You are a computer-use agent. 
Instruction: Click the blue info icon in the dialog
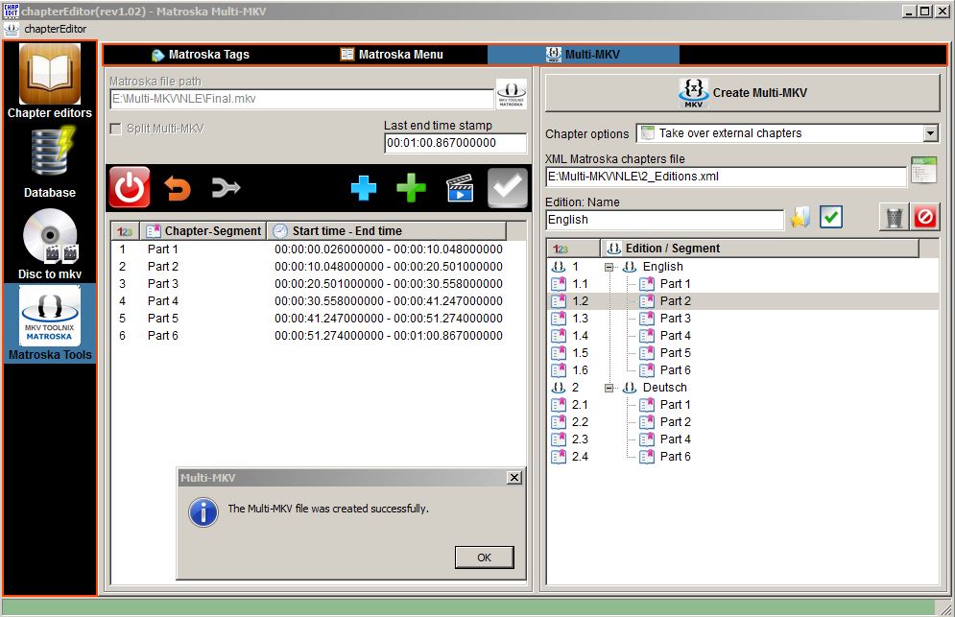click(x=203, y=511)
